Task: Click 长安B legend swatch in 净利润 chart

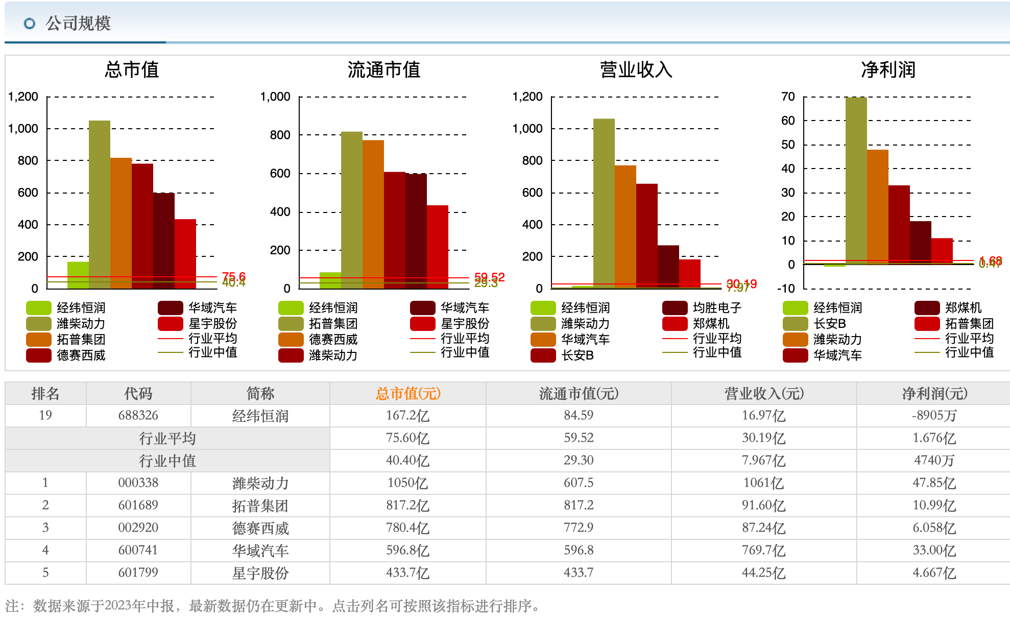Action: tap(796, 324)
